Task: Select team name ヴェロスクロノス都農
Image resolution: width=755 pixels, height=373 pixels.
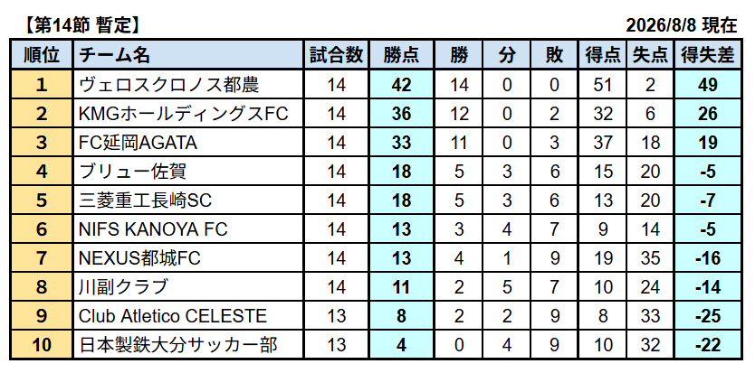Action: coord(187,86)
